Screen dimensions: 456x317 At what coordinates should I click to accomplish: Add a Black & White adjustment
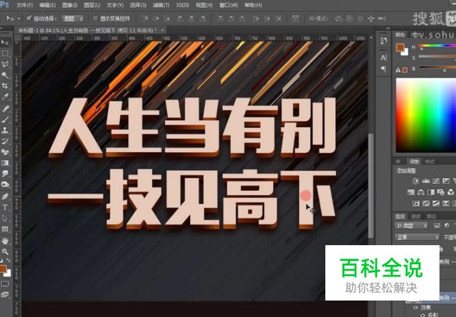pos(431,192)
